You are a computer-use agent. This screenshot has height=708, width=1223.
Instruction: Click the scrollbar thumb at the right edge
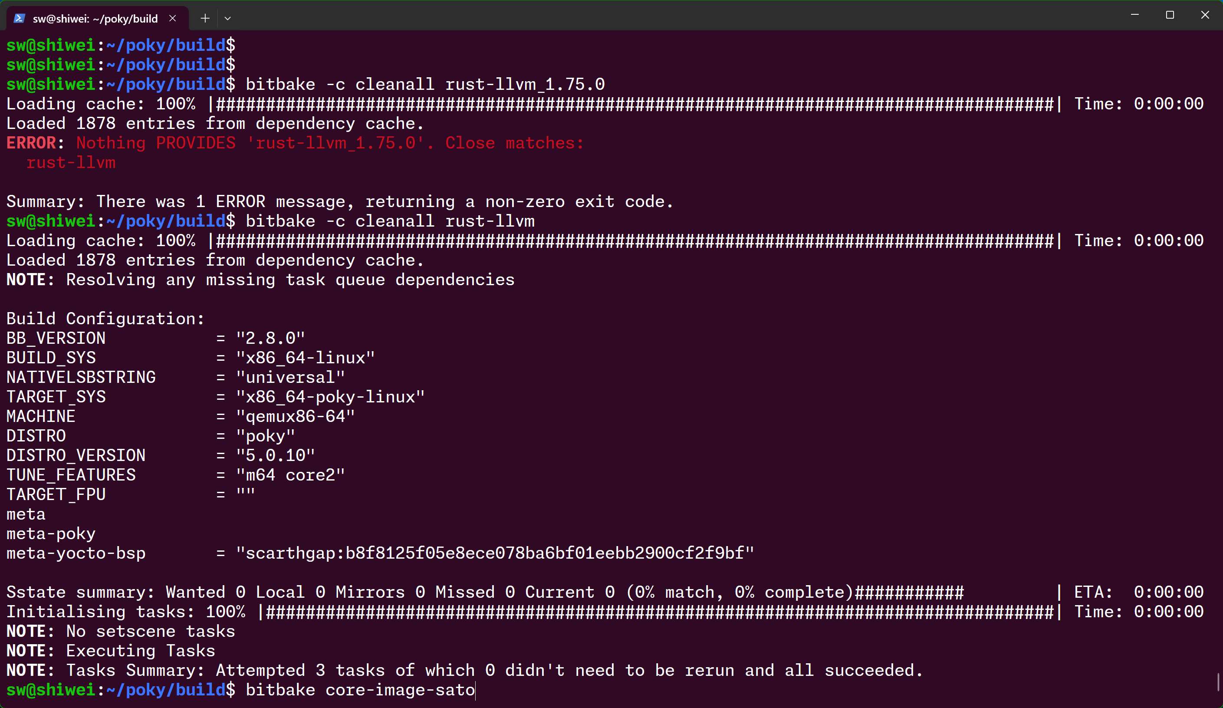pyautogui.click(x=1218, y=682)
